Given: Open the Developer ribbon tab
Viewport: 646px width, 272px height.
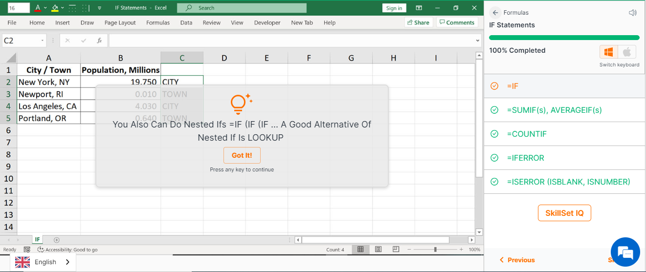Looking at the screenshot, I should point(267,22).
